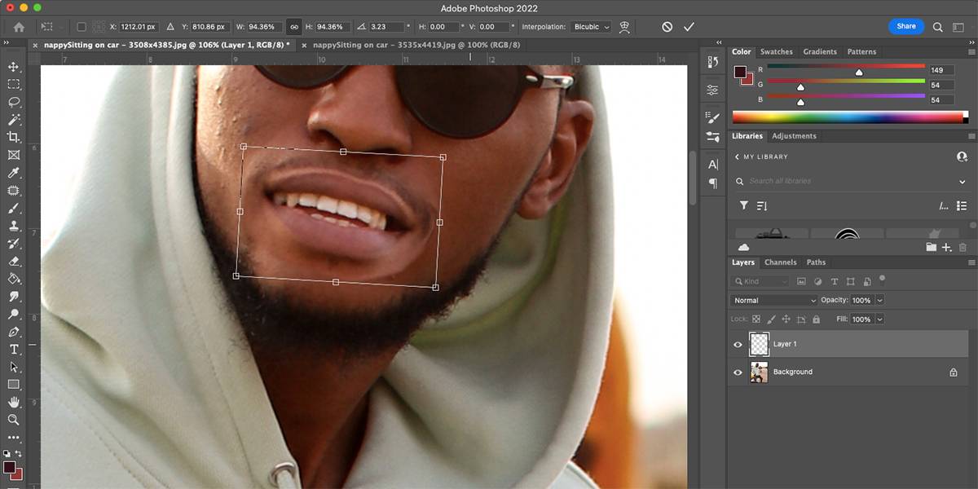Image resolution: width=978 pixels, height=489 pixels.
Task: Select the Lasso tool
Action: [x=14, y=102]
